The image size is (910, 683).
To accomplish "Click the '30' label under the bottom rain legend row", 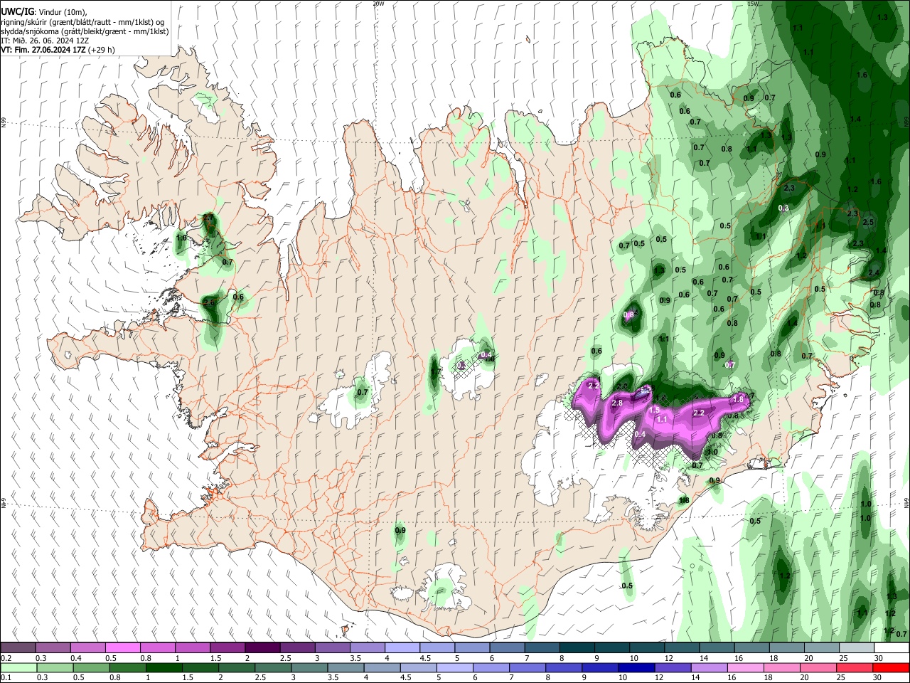I will [876, 677].
